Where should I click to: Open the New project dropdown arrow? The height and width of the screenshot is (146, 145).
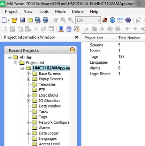pyautogui.click(x=9, y=20)
